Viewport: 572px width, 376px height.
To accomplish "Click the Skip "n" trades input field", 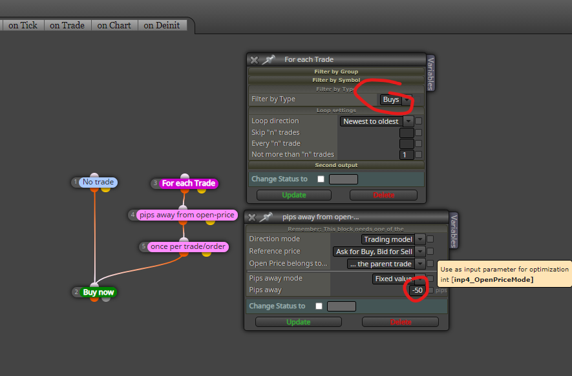I will [x=407, y=133].
